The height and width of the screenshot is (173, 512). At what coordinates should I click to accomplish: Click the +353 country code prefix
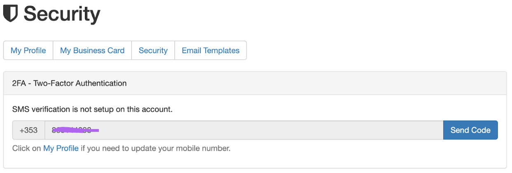click(28, 130)
